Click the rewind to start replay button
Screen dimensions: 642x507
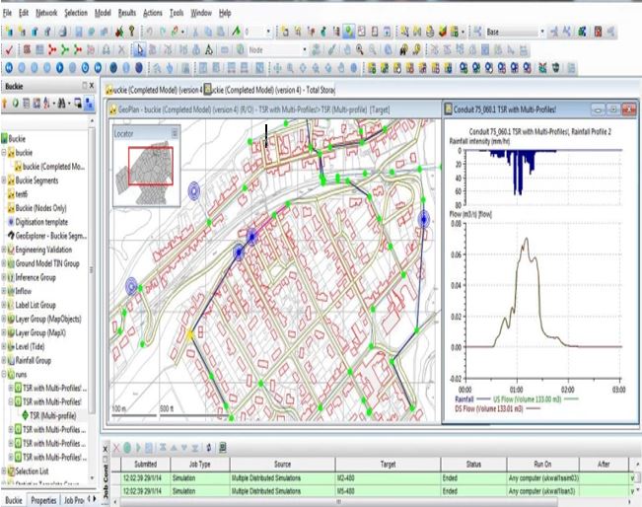coord(9,68)
